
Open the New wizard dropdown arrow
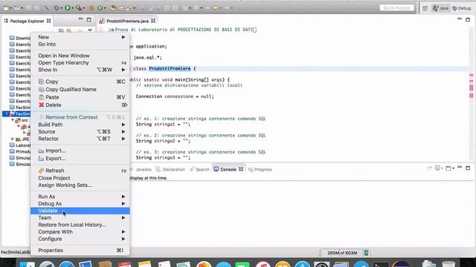tap(11, 8)
